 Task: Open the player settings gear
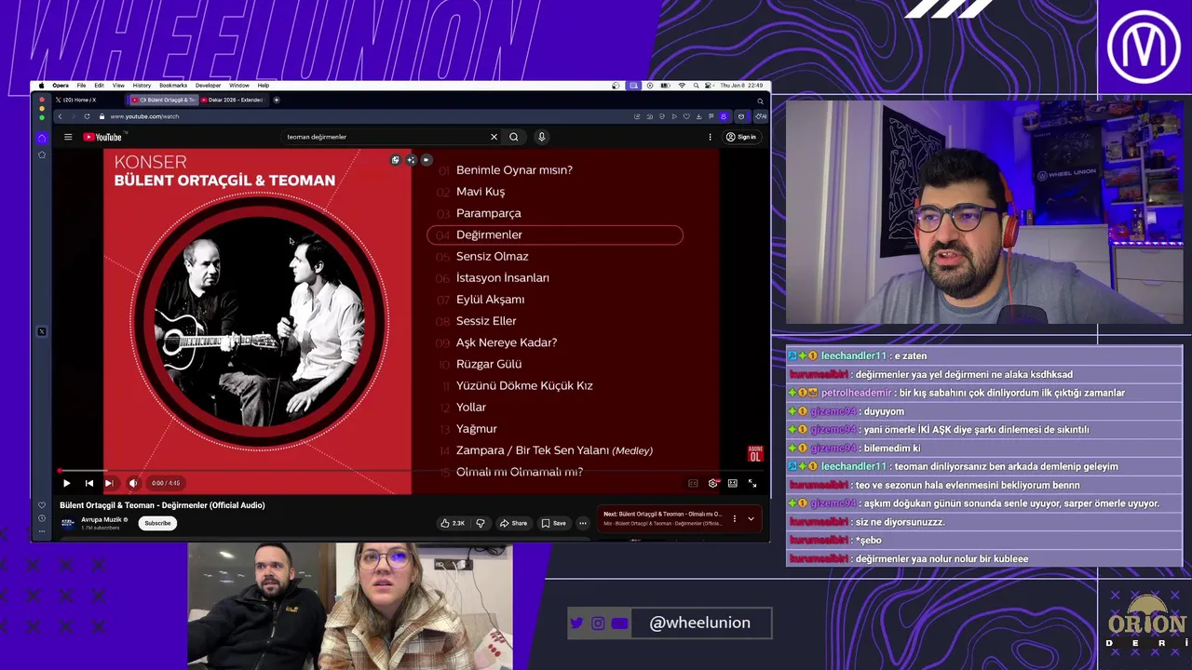pyautogui.click(x=713, y=483)
